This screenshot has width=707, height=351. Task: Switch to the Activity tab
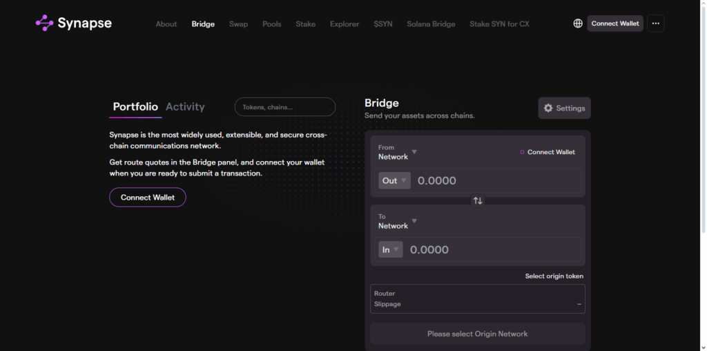click(185, 107)
